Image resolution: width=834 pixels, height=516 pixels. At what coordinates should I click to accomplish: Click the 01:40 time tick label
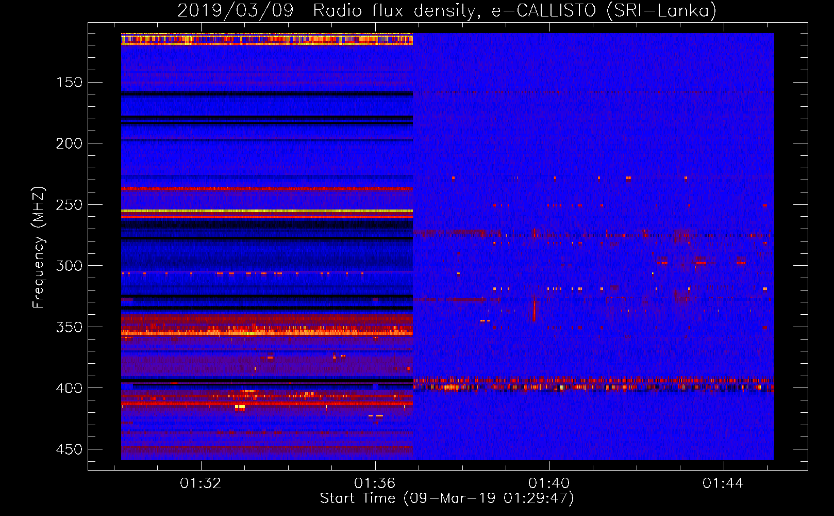549,483
